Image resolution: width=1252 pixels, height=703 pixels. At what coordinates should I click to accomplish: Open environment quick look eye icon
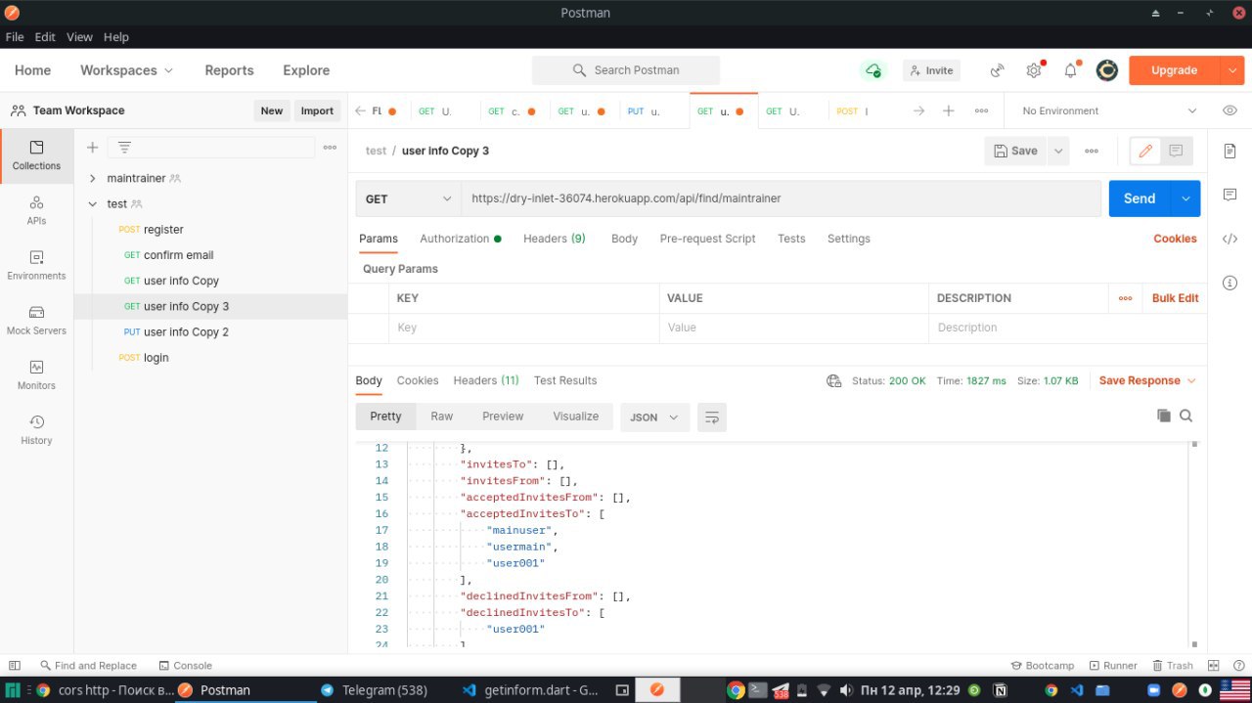click(1230, 110)
